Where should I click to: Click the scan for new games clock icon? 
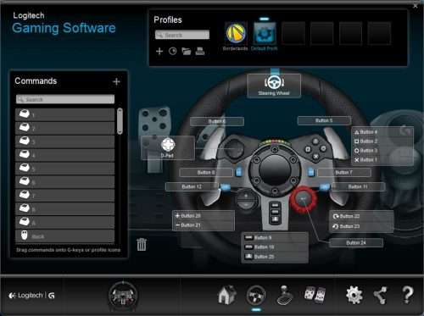click(173, 51)
